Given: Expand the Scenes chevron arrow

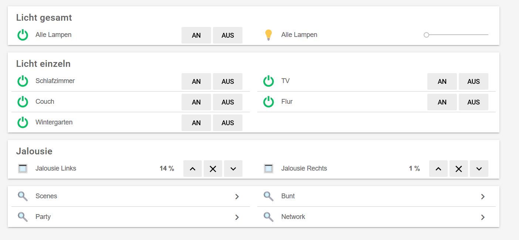Looking at the screenshot, I should click(237, 196).
